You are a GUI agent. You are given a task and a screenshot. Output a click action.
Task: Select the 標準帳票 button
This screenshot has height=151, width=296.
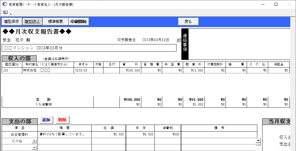point(56,21)
